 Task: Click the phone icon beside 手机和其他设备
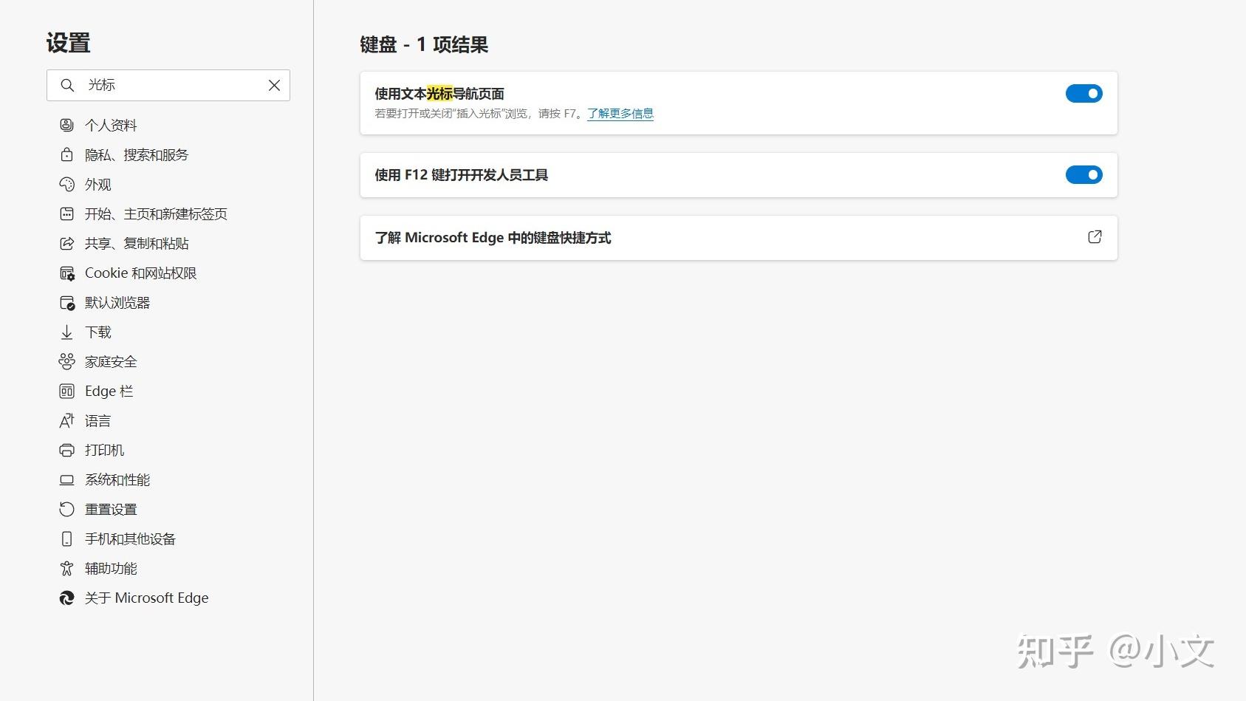(x=66, y=538)
